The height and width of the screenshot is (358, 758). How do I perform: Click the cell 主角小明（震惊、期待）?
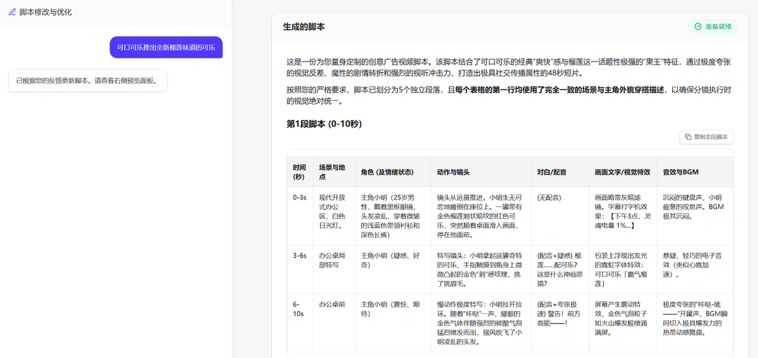[392, 322]
